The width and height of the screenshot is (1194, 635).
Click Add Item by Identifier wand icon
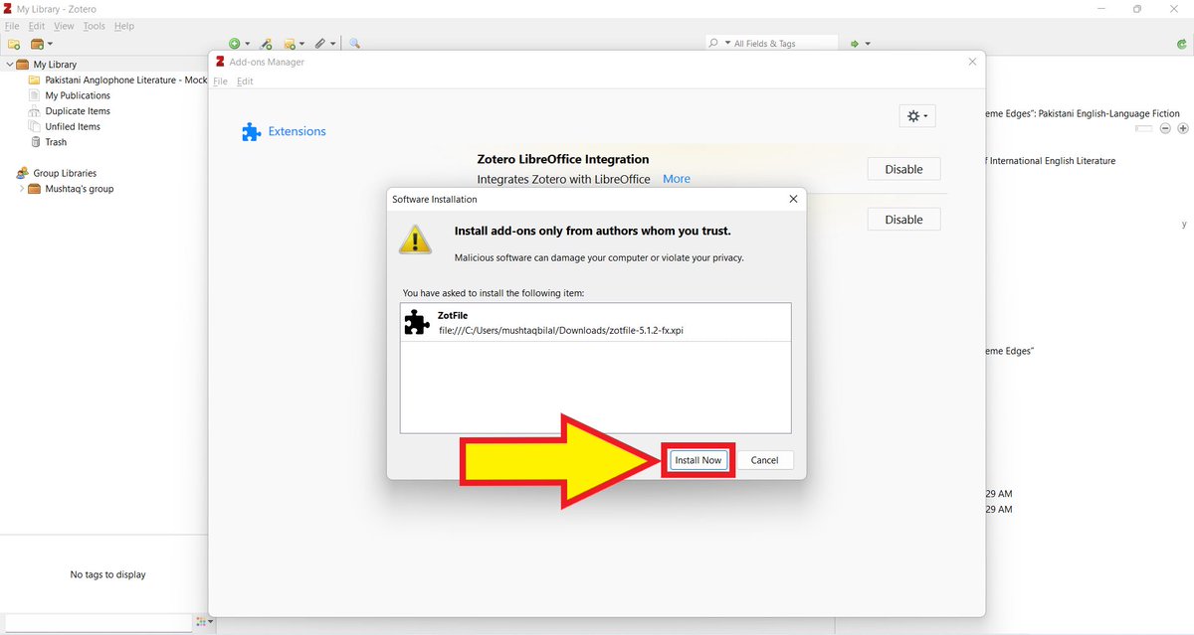click(267, 44)
